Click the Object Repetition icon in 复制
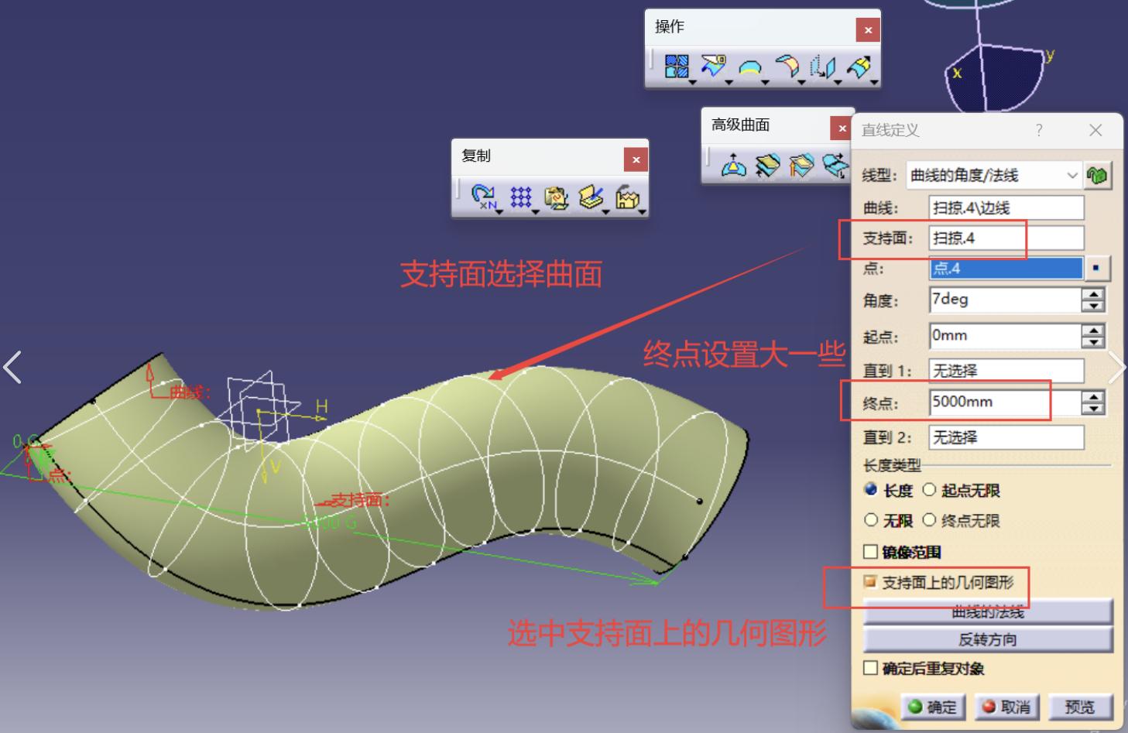The height and width of the screenshot is (733, 1128). [483, 198]
